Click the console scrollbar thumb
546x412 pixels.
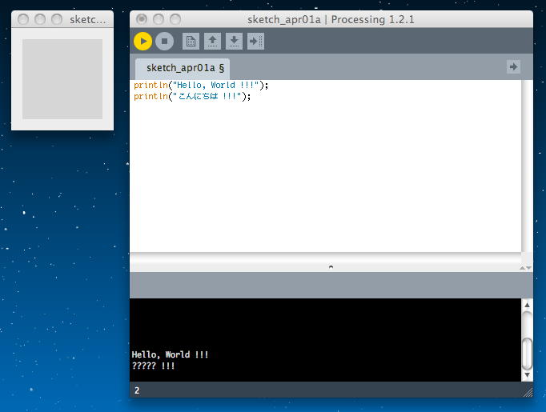coord(527,351)
